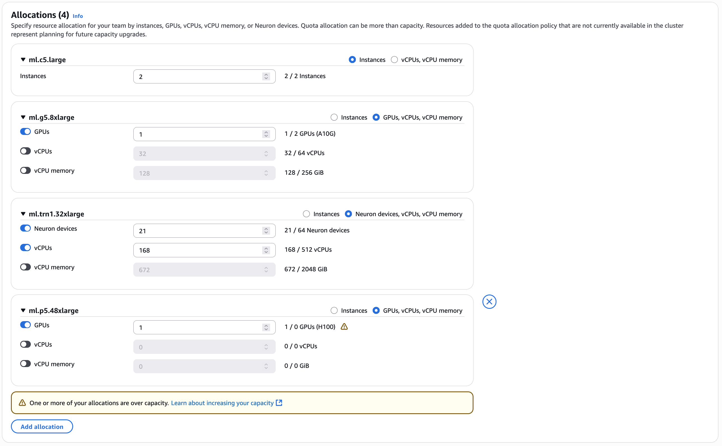Click the stepper arrows in ml.trn1.32xlarge vCPUs field

click(x=266, y=250)
